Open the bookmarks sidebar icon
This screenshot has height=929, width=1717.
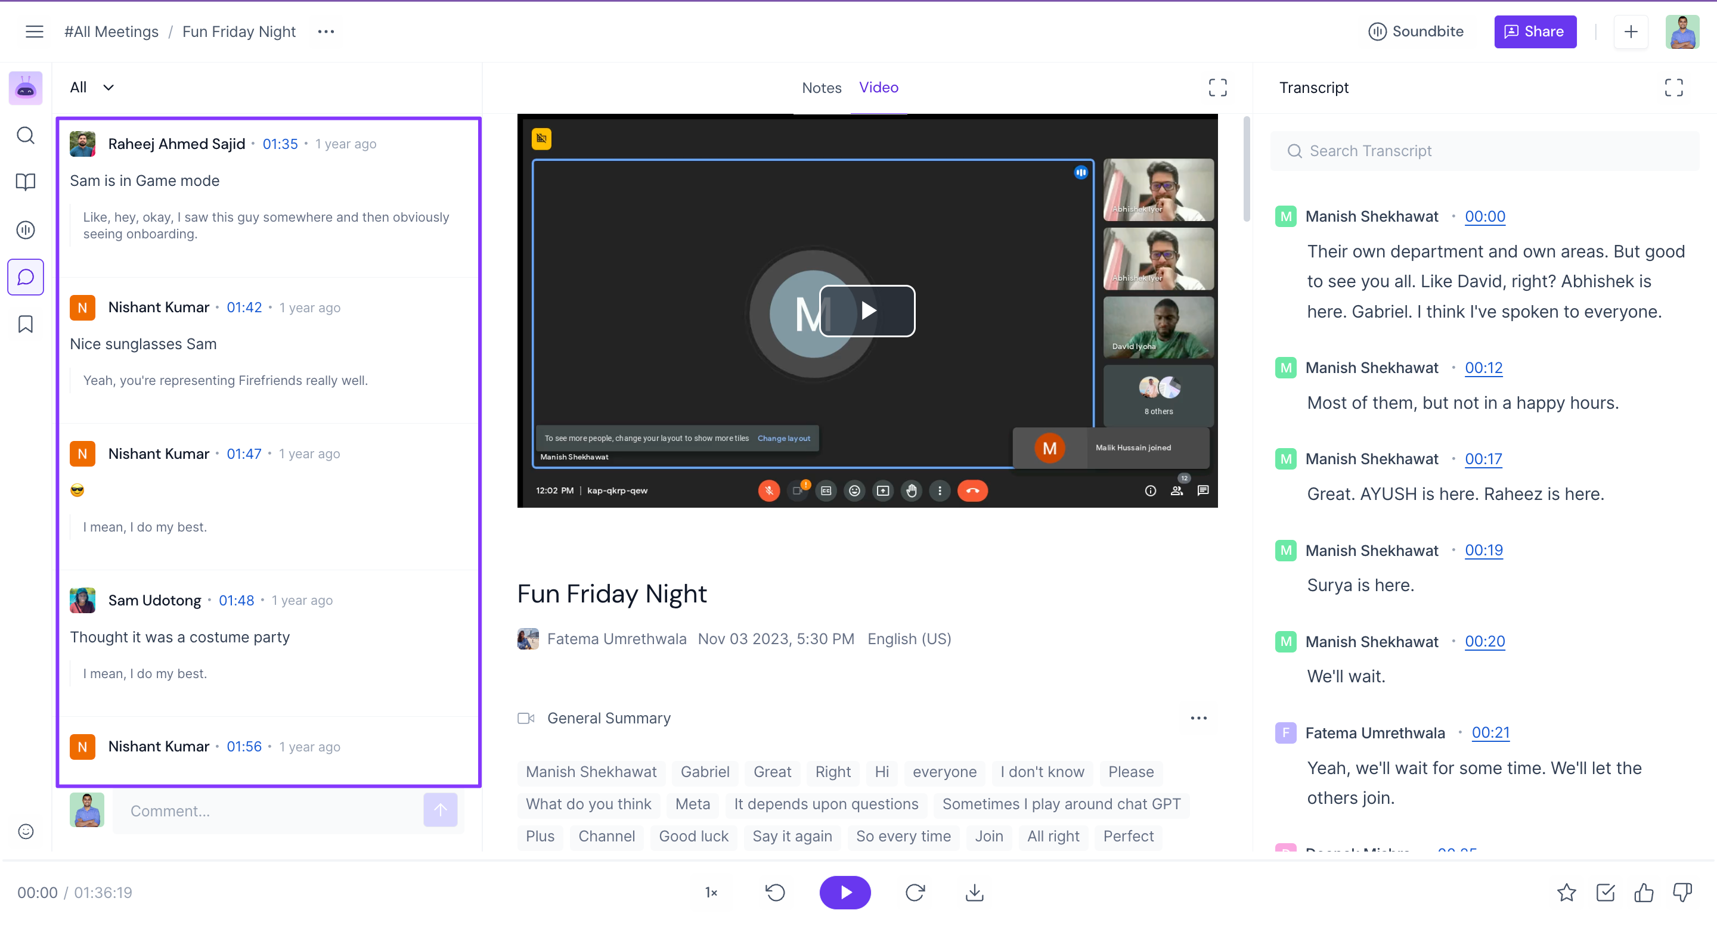(25, 324)
